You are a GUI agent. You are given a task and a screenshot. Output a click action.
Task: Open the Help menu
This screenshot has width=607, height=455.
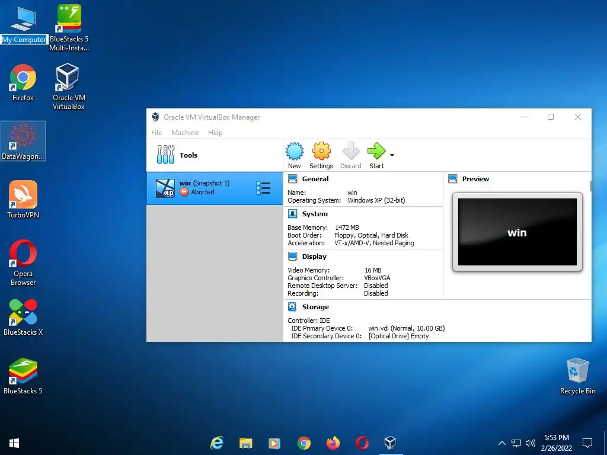(x=215, y=132)
